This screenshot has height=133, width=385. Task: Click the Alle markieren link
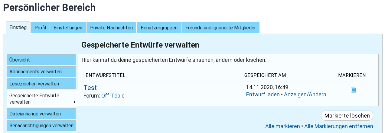click(x=282, y=126)
